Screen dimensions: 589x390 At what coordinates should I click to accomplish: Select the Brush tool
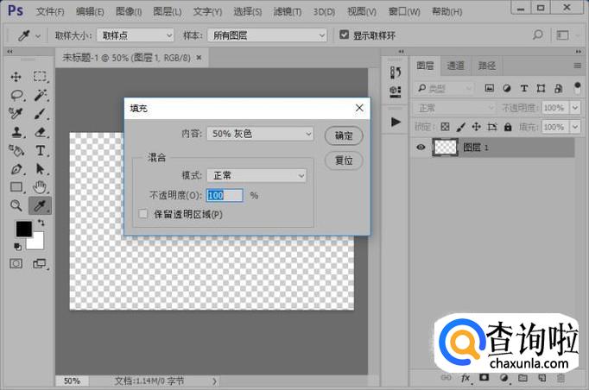pyautogui.click(x=41, y=113)
